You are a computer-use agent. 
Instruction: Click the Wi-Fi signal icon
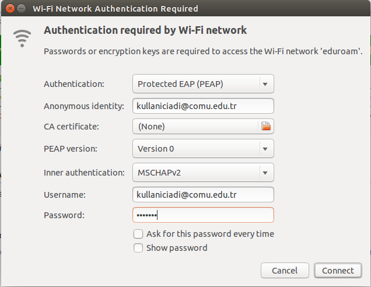tap(22, 38)
